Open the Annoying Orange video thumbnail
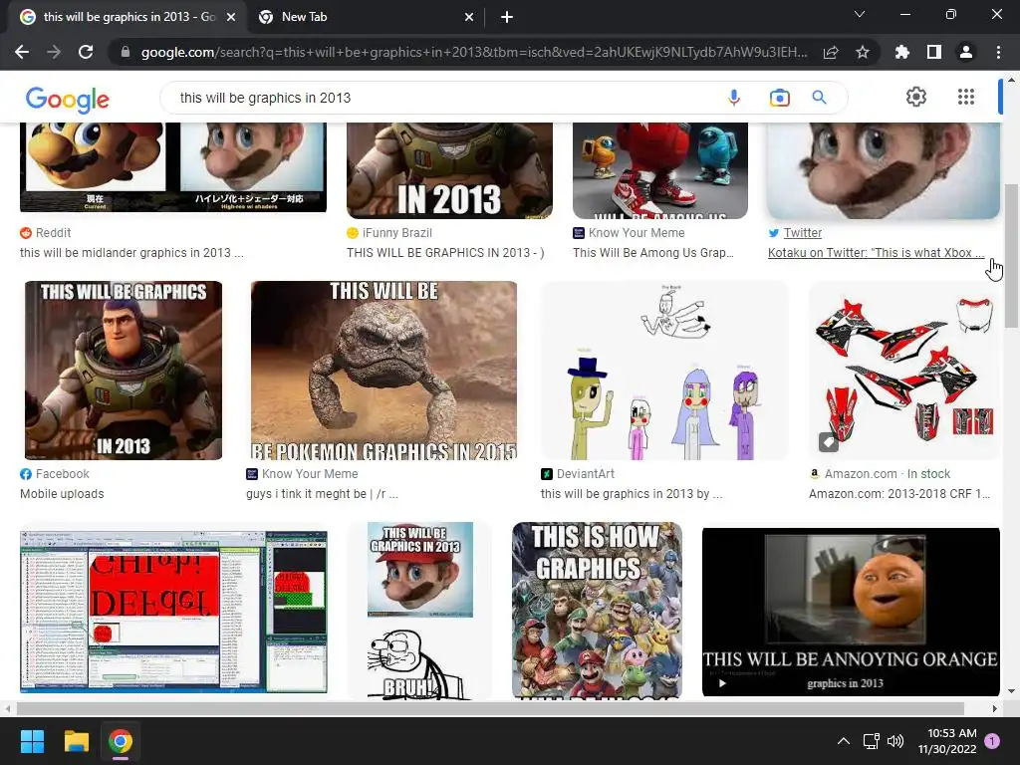This screenshot has height=765, width=1020. 851,613
